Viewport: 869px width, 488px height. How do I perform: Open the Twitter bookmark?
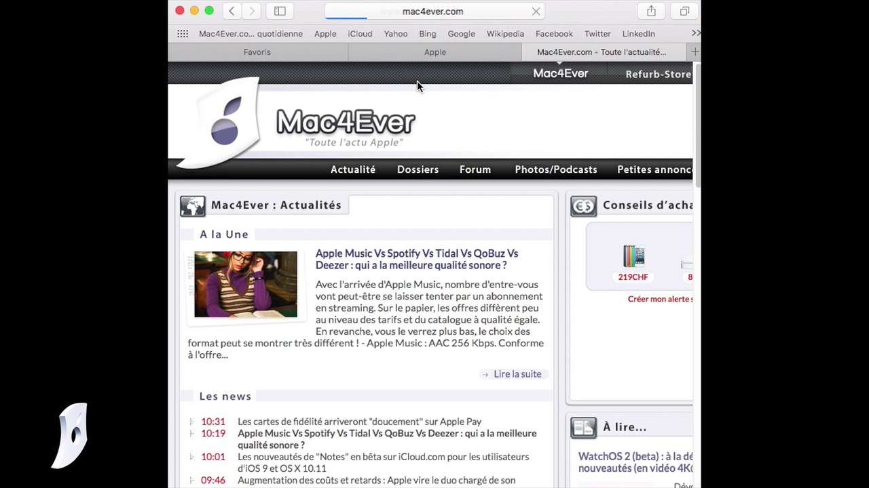tap(597, 34)
